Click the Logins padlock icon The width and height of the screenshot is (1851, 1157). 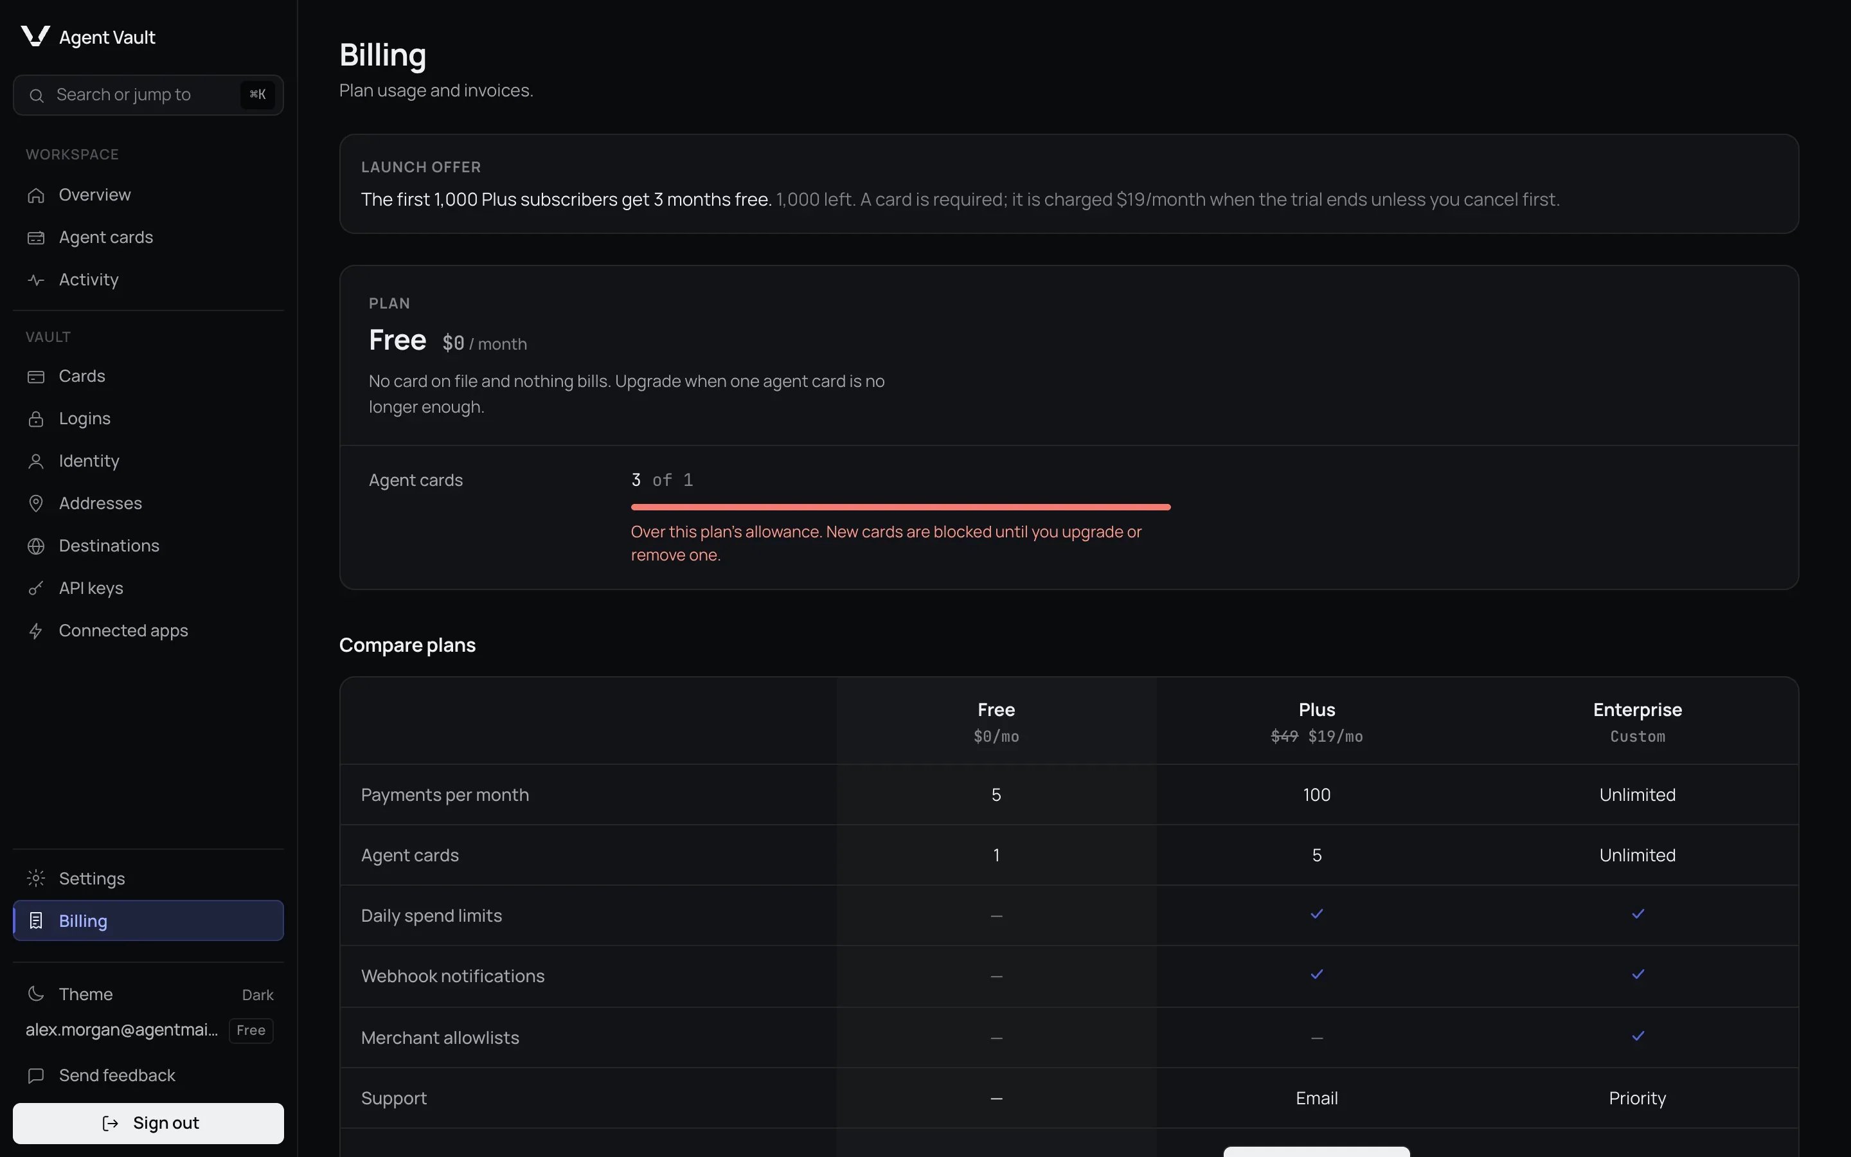tap(36, 418)
